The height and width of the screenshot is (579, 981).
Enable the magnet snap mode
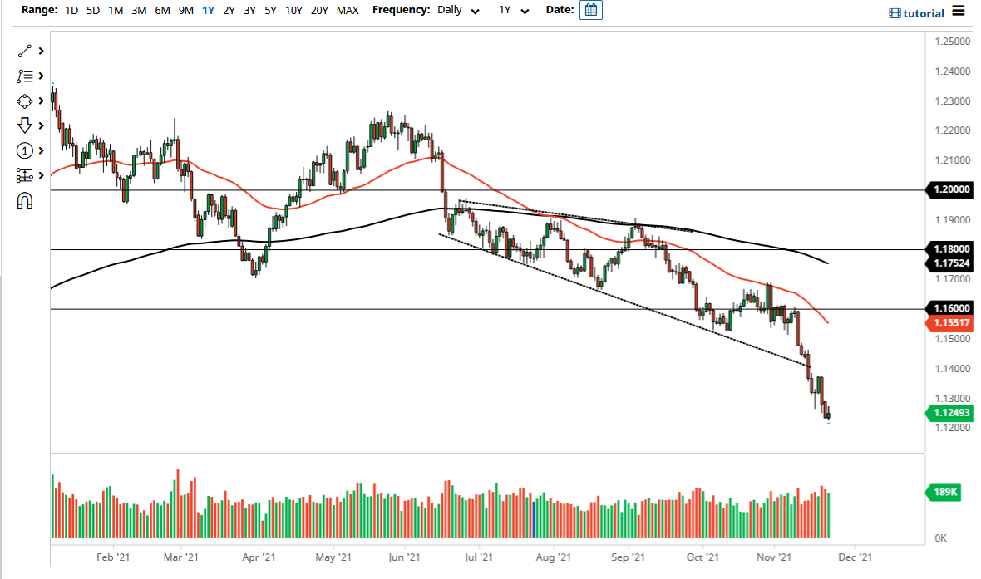tap(24, 200)
